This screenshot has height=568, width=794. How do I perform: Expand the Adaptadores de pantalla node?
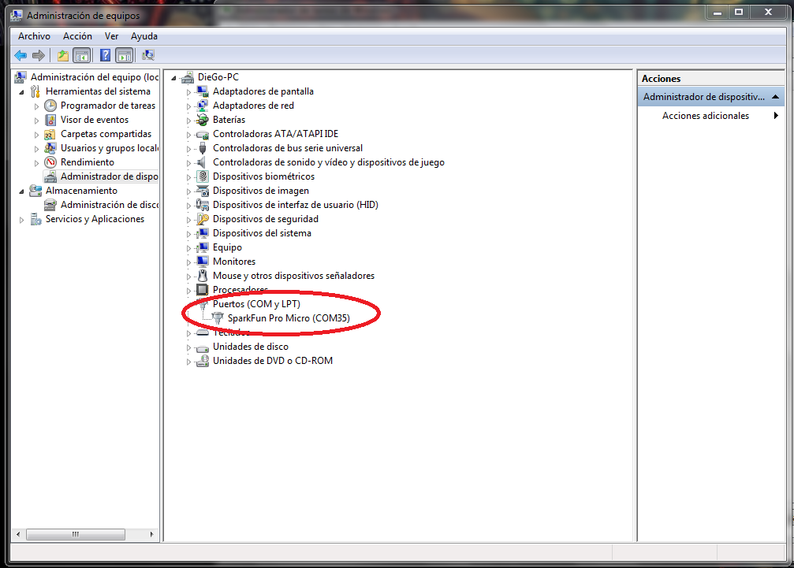[189, 92]
